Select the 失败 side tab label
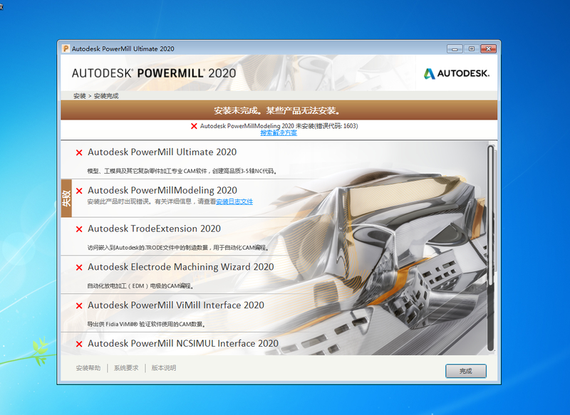The height and width of the screenshot is (415, 570). tap(66, 198)
